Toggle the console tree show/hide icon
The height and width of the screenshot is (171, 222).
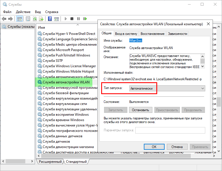pos(20,19)
